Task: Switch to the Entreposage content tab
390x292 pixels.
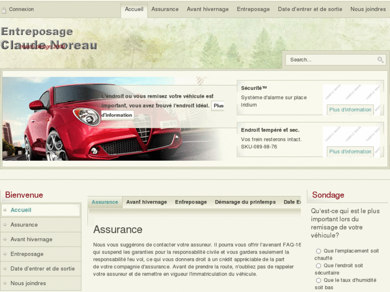Action: pos(191,202)
